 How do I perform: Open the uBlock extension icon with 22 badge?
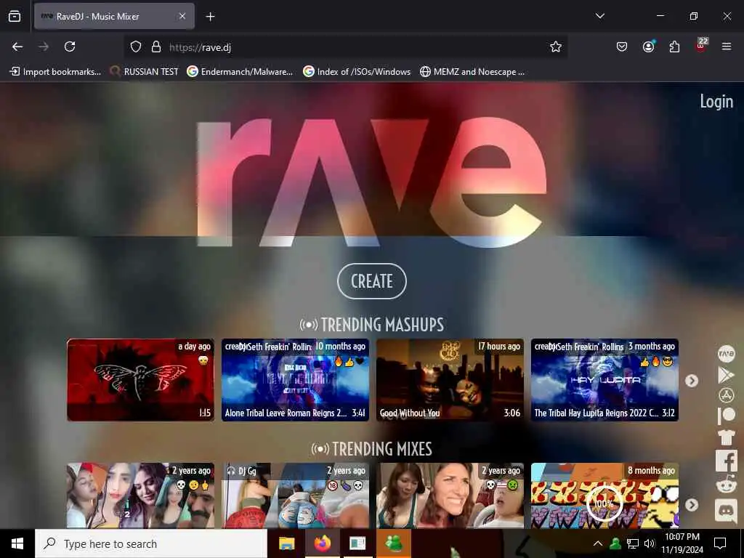[x=701, y=46]
